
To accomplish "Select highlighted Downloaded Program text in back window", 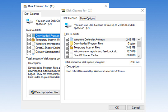I will coord(48,35).
